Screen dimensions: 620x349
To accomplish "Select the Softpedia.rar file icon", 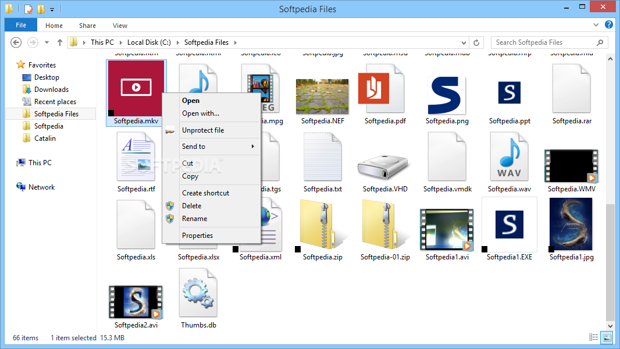I will [571, 88].
